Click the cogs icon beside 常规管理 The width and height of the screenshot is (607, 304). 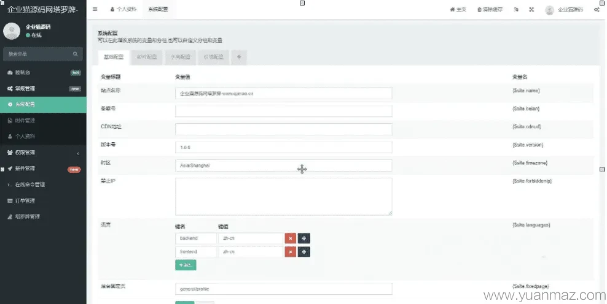coord(10,88)
